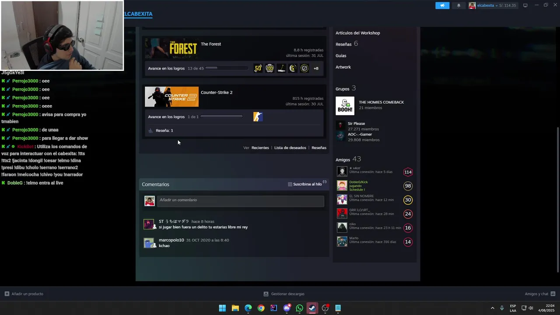Click The Forest 100 achievement icon
Screen dimensions: 560x315
coord(269,68)
